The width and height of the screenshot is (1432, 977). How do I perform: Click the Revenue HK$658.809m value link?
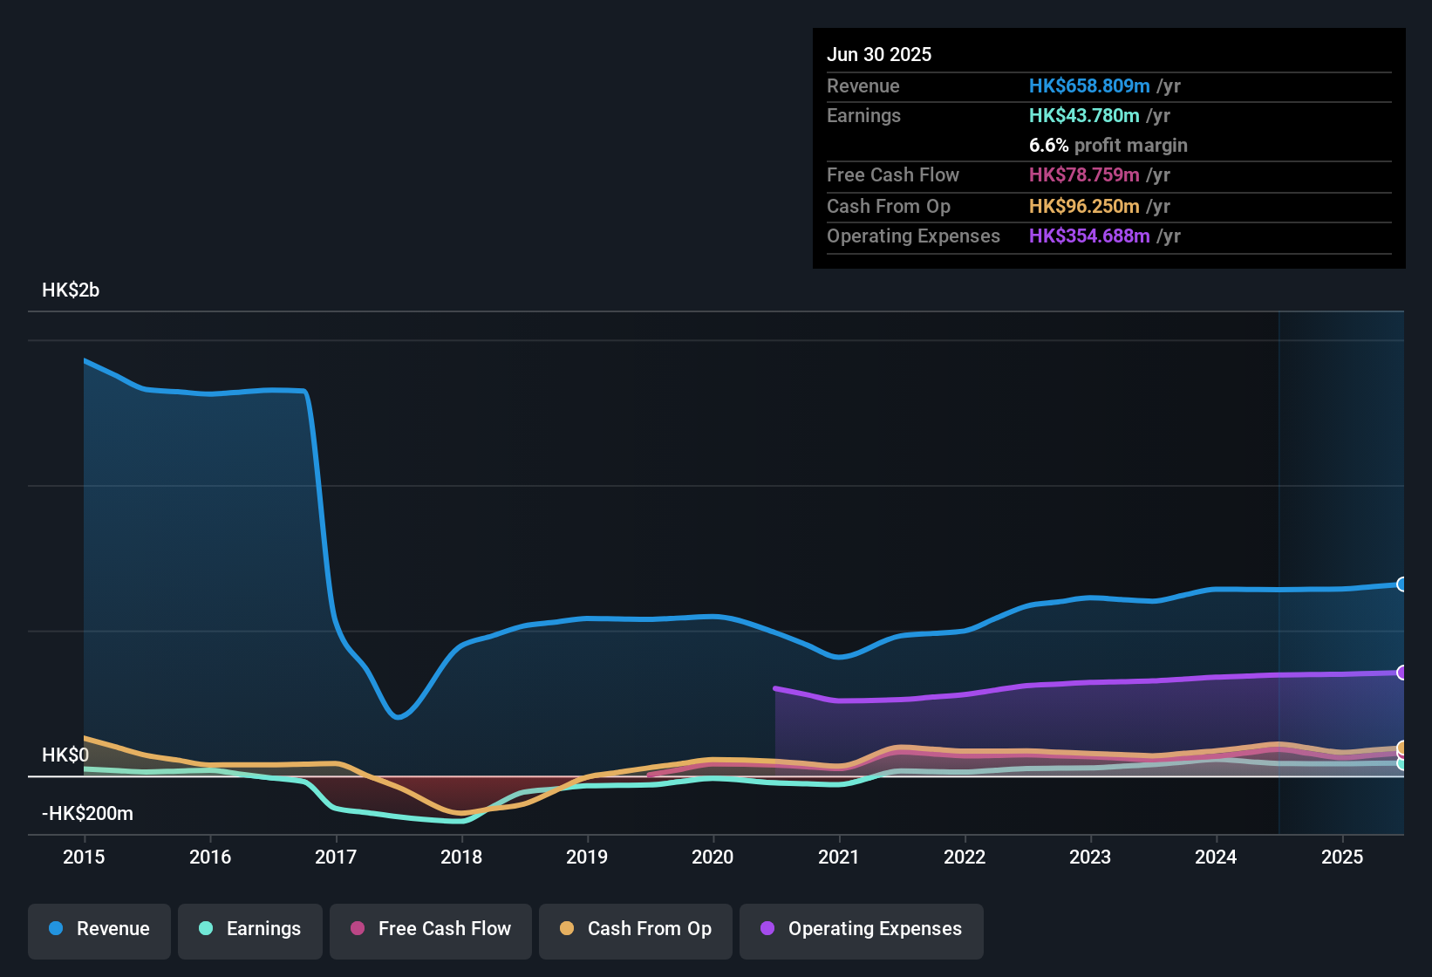[1088, 85]
